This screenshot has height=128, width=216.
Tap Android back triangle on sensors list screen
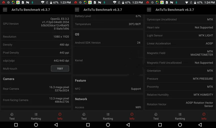point(200,125)
